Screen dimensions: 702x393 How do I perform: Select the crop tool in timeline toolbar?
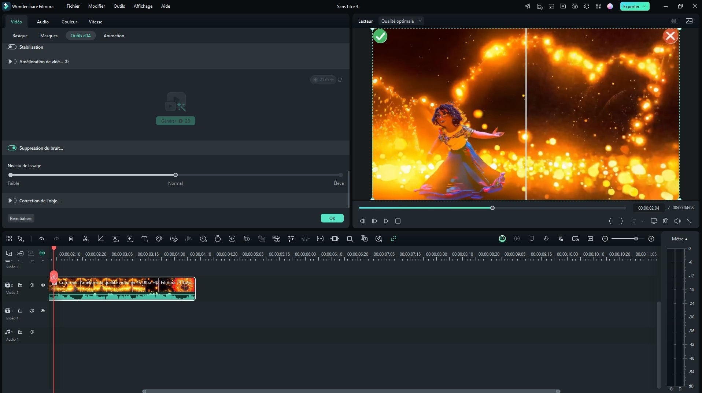100,239
